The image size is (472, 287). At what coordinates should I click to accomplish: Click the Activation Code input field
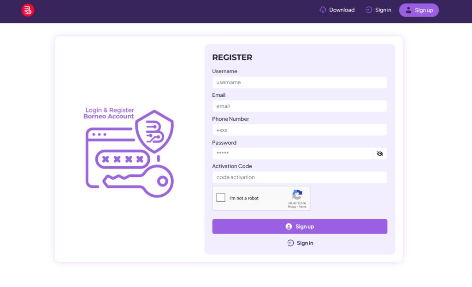coord(300,177)
